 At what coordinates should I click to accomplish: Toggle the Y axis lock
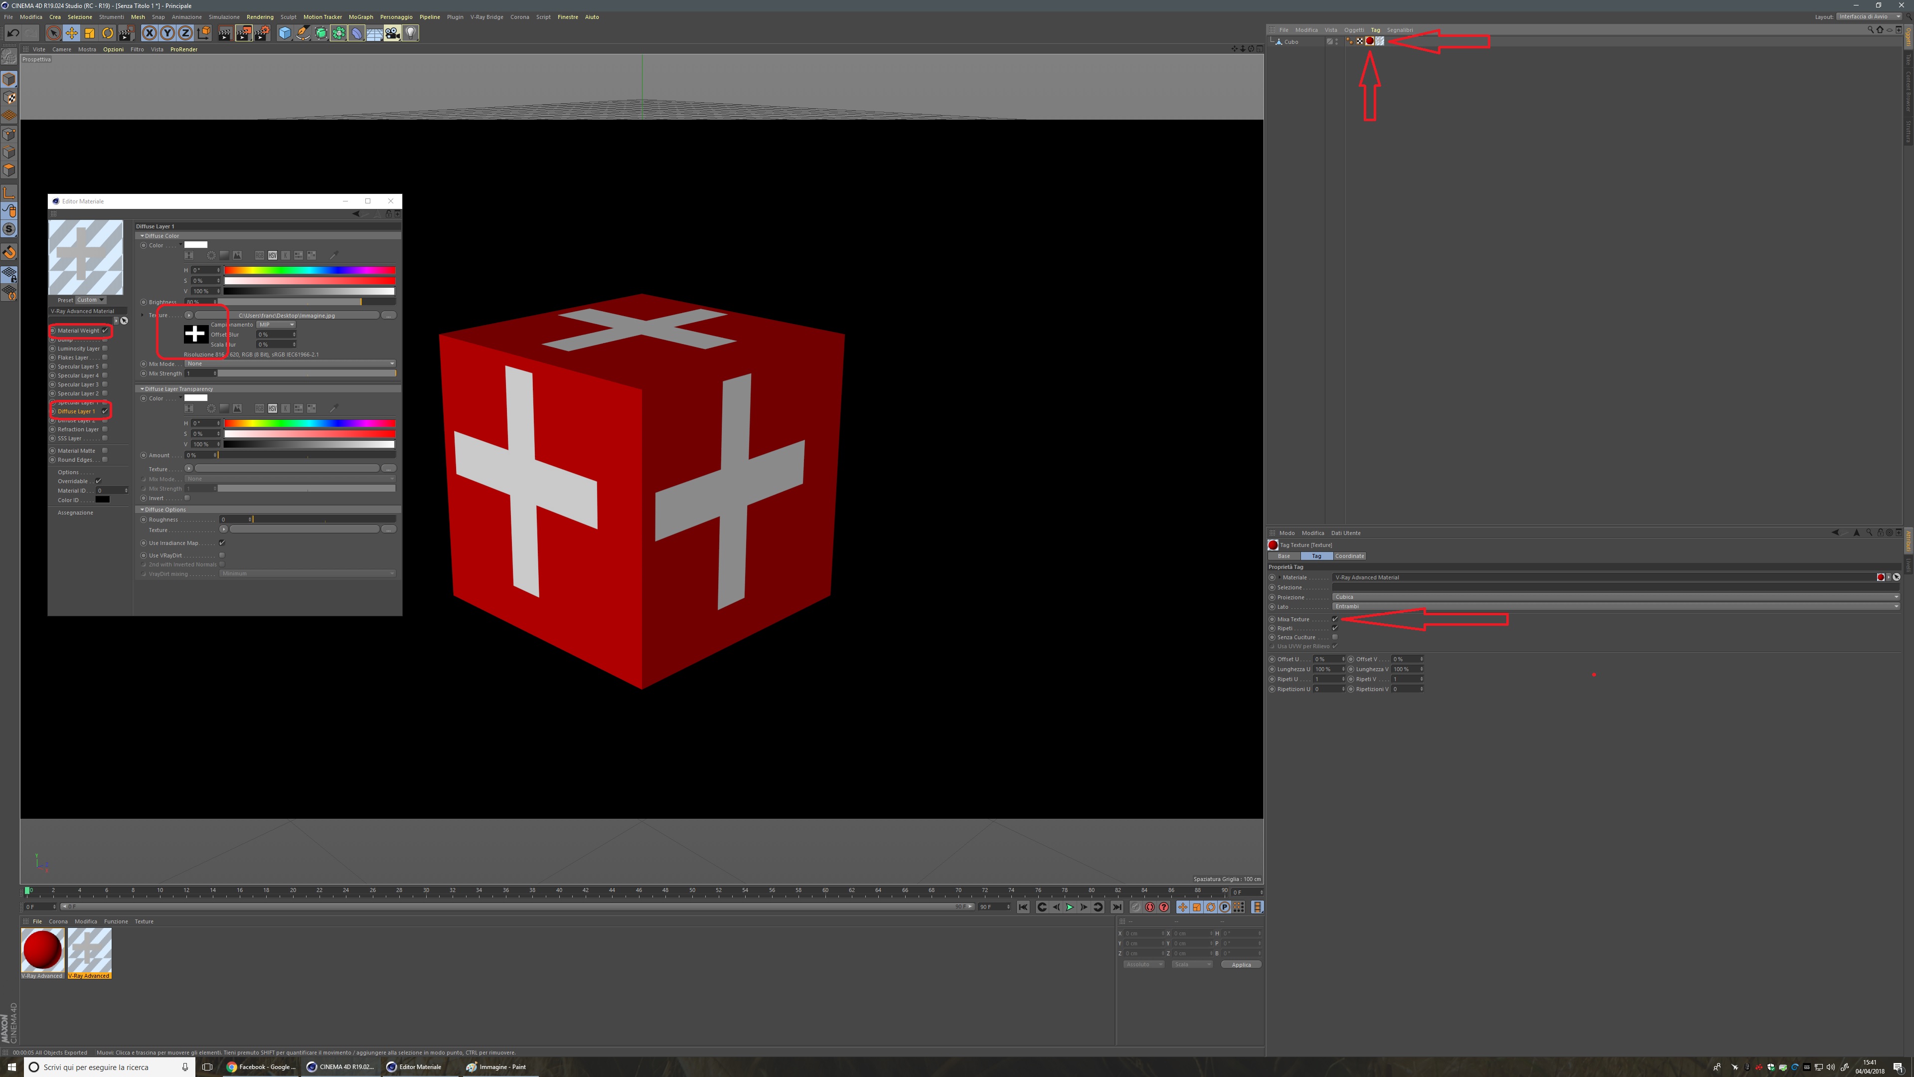(167, 33)
